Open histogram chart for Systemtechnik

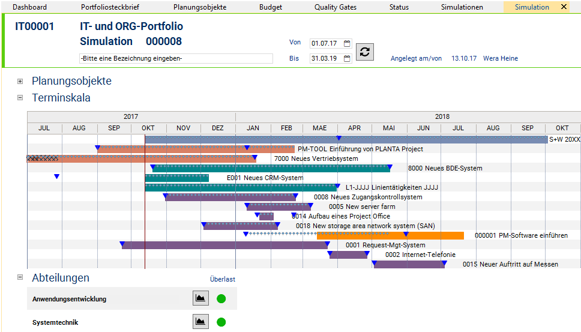(200, 322)
